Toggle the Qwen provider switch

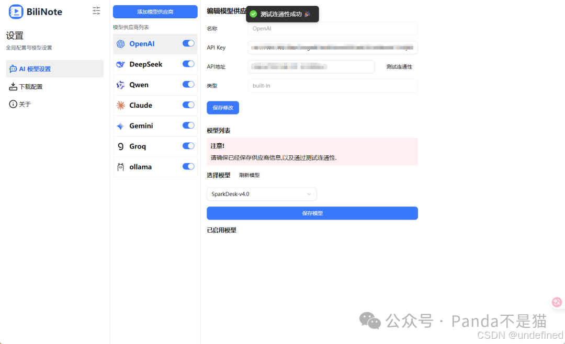tap(188, 84)
